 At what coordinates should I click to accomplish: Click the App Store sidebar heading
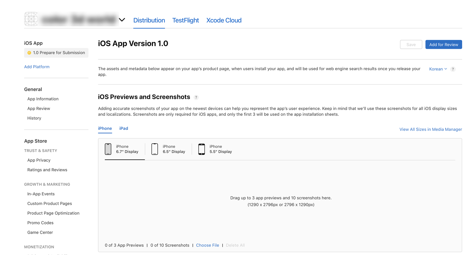coord(35,141)
